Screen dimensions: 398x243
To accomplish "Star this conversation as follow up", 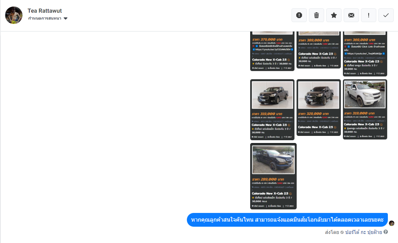I will pyautogui.click(x=334, y=15).
